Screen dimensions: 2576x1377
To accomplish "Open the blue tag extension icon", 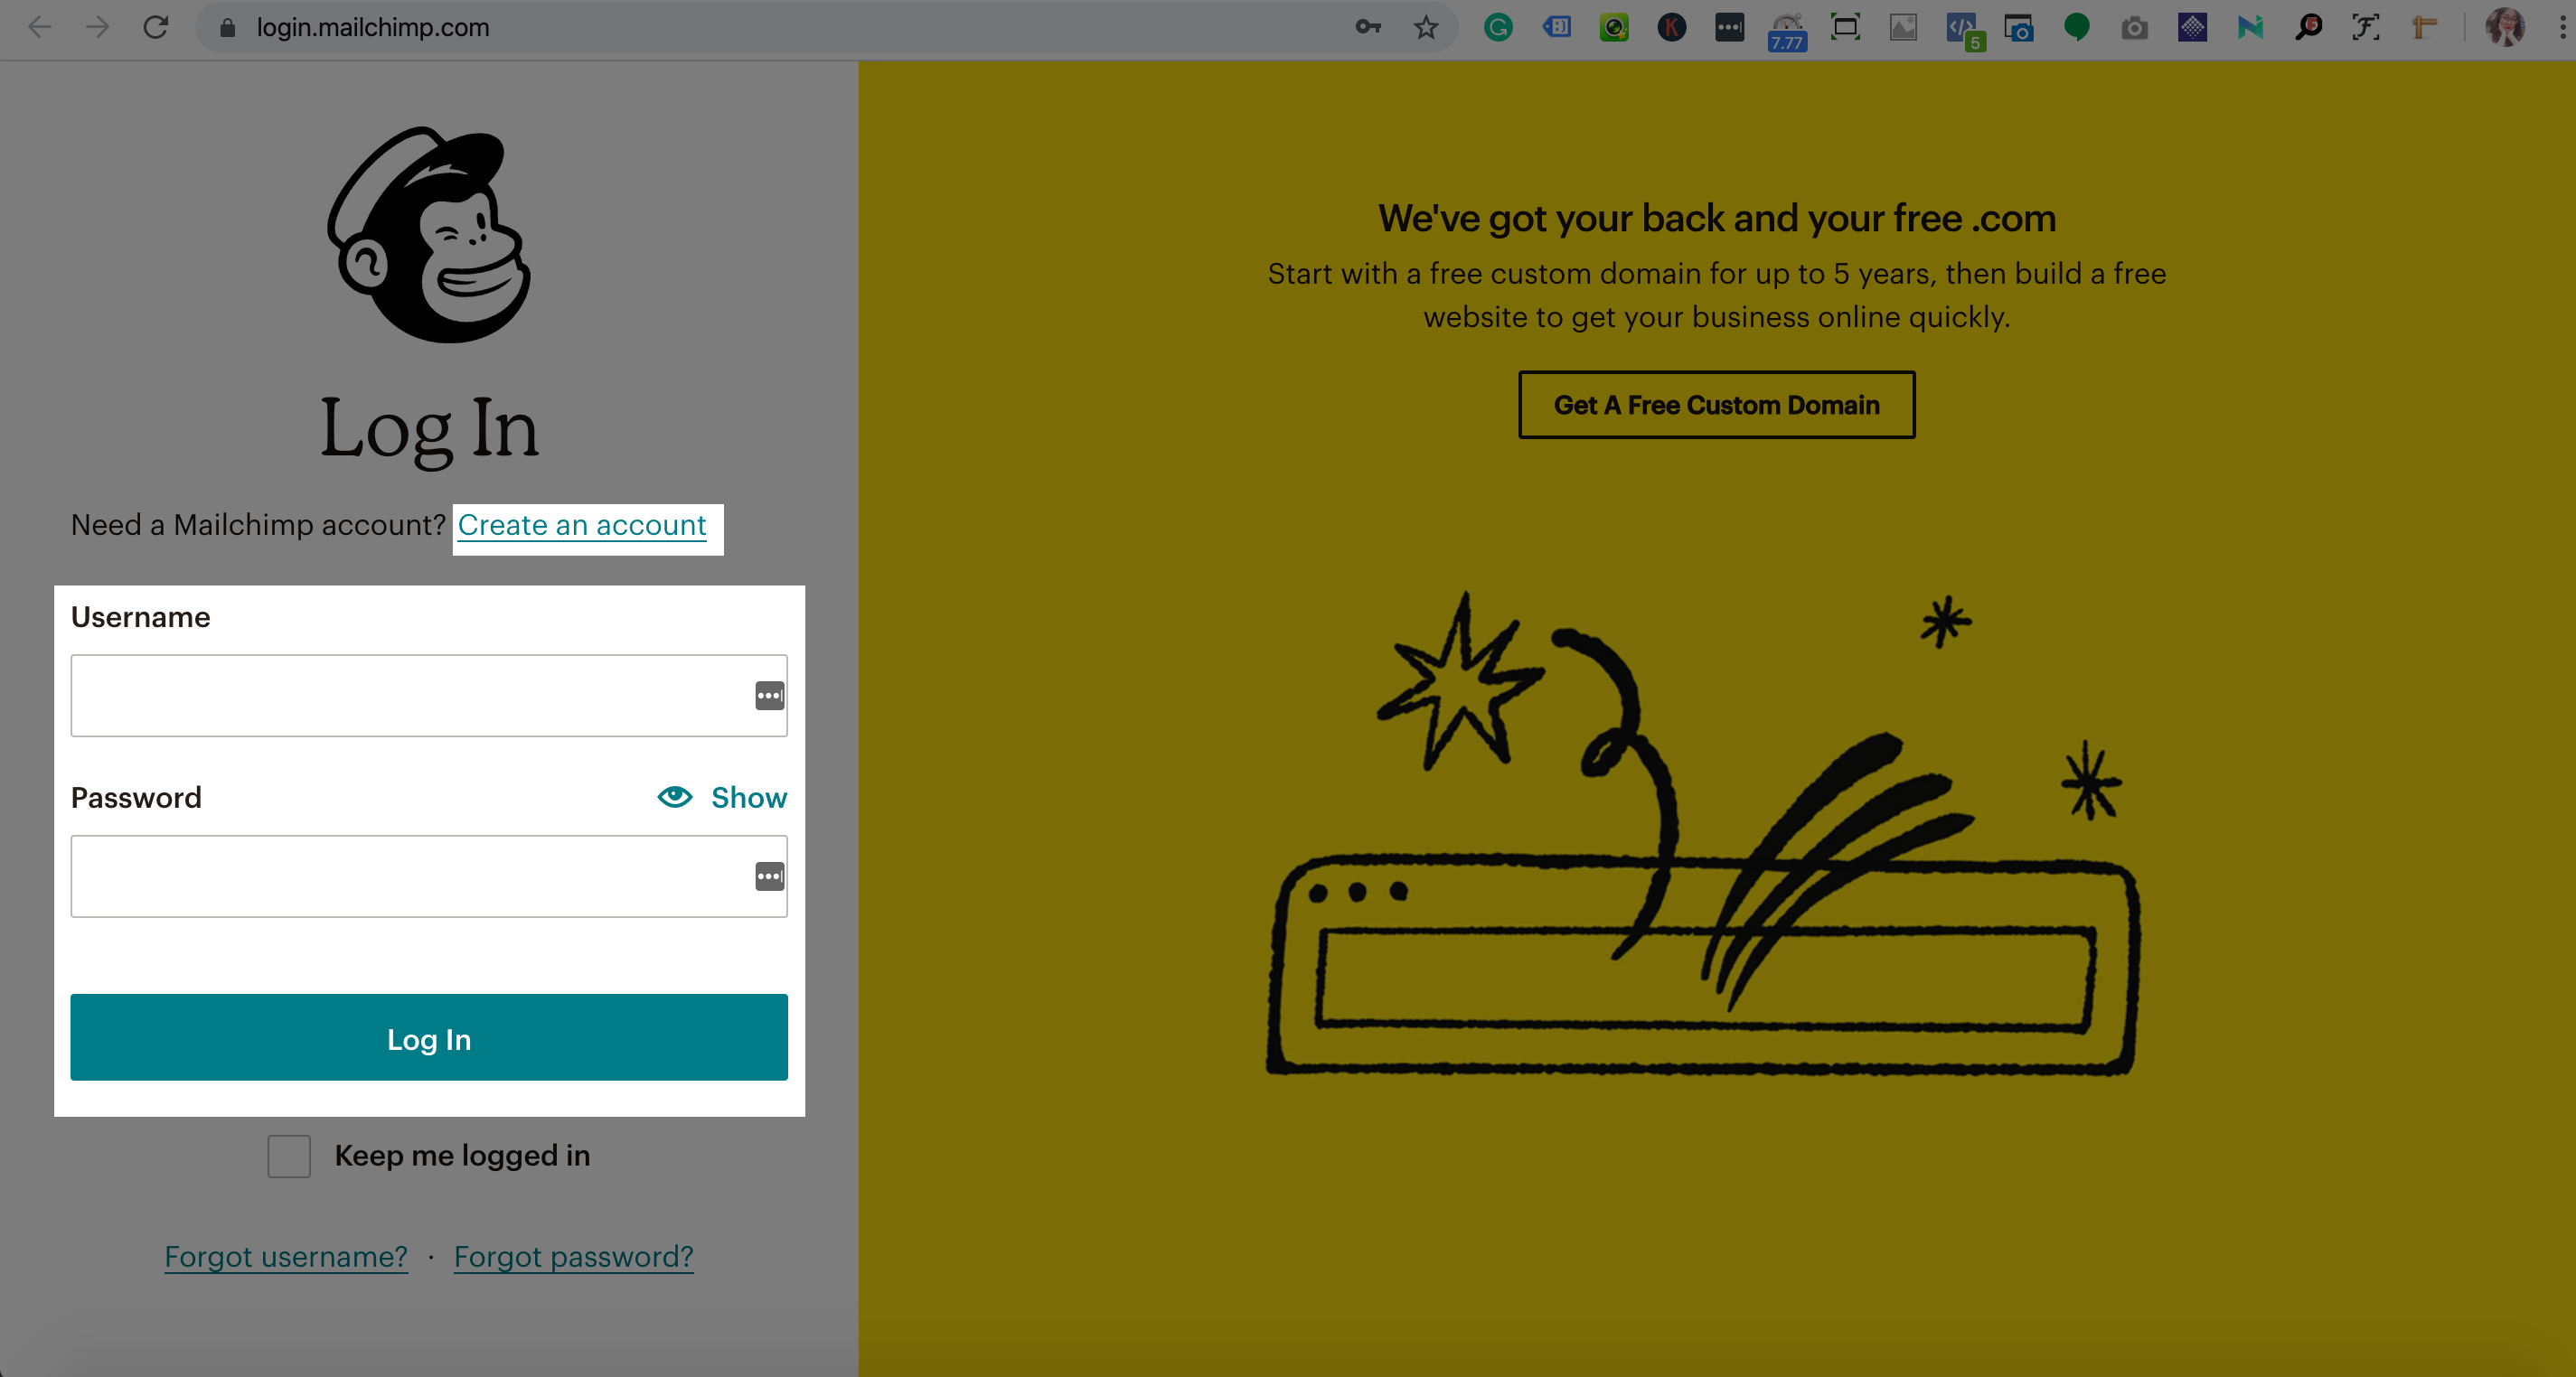I will pos(1556,27).
